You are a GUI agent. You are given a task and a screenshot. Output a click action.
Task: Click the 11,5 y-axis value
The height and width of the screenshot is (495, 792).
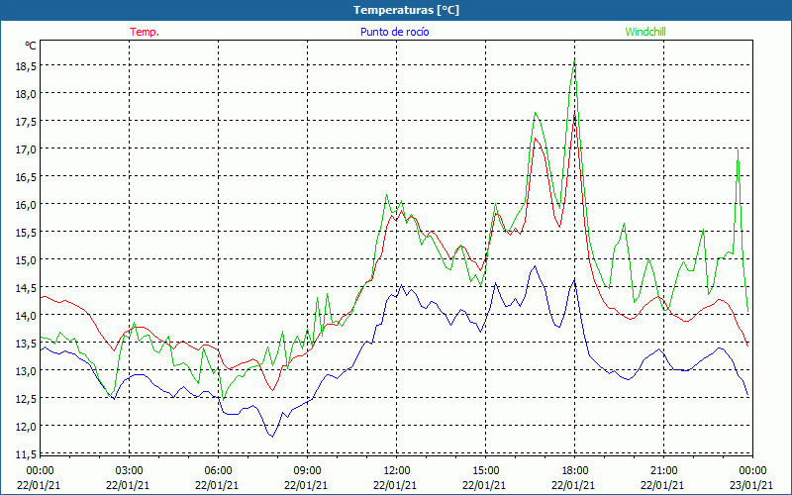(x=27, y=454)
